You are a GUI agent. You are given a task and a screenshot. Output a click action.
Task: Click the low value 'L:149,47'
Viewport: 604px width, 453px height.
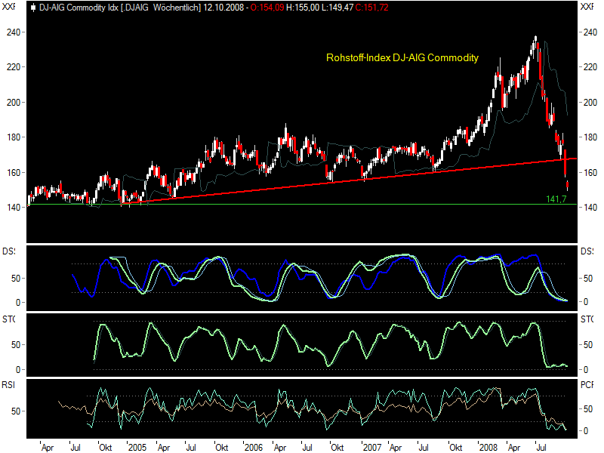(337, 8)
